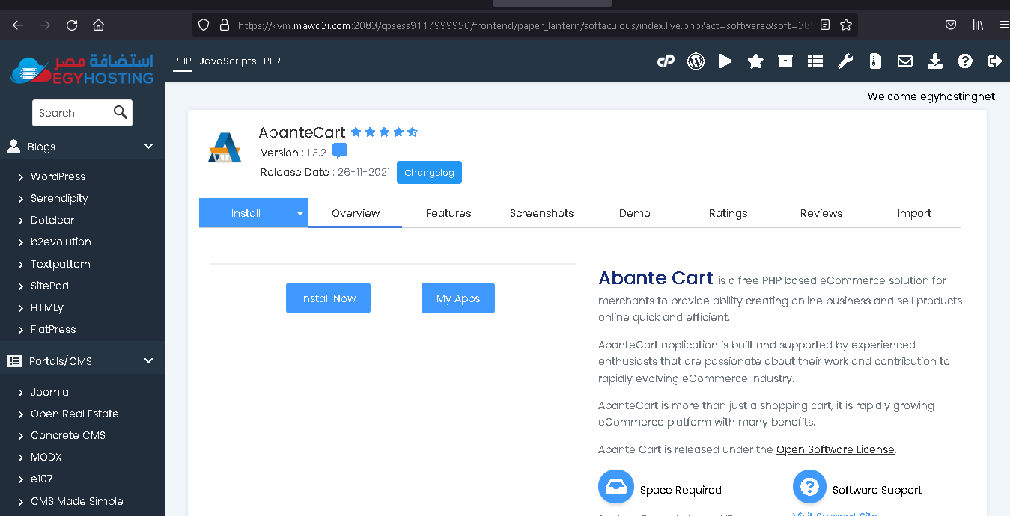This screenshot has height=516, width=1010.
Task: Toggle browser reader view icon
Action: [825, 25]
